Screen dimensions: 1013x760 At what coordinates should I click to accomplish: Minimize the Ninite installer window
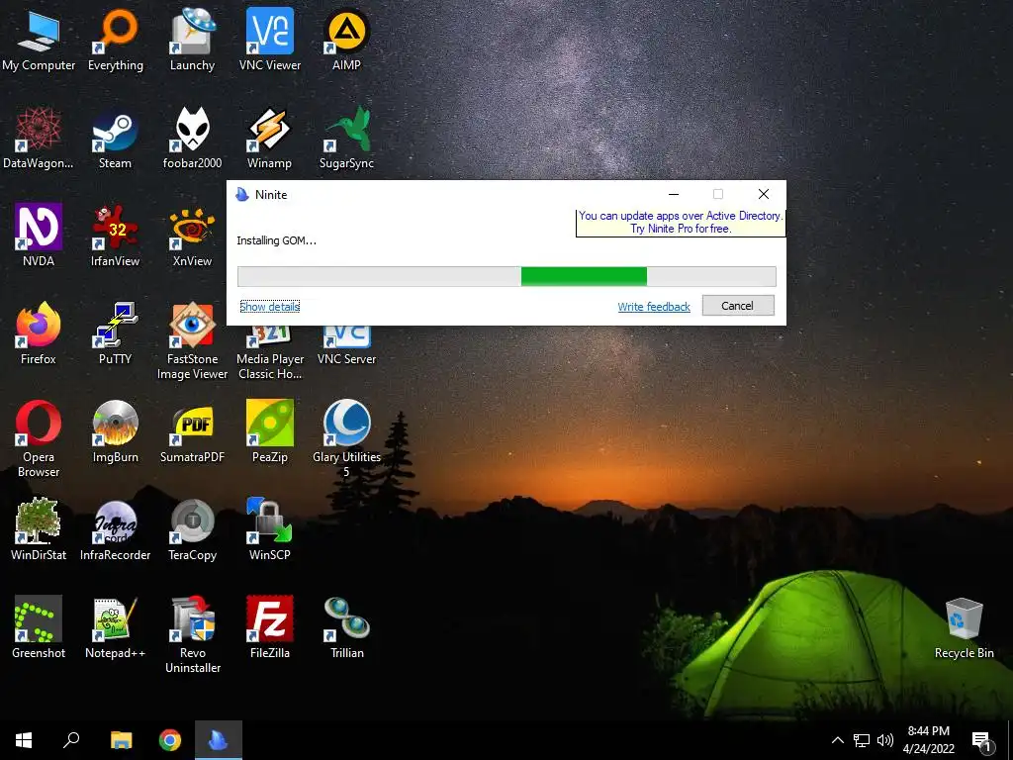673,195
